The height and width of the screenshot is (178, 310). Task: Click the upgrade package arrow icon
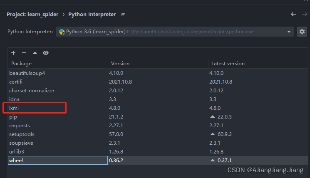[35, 53]
